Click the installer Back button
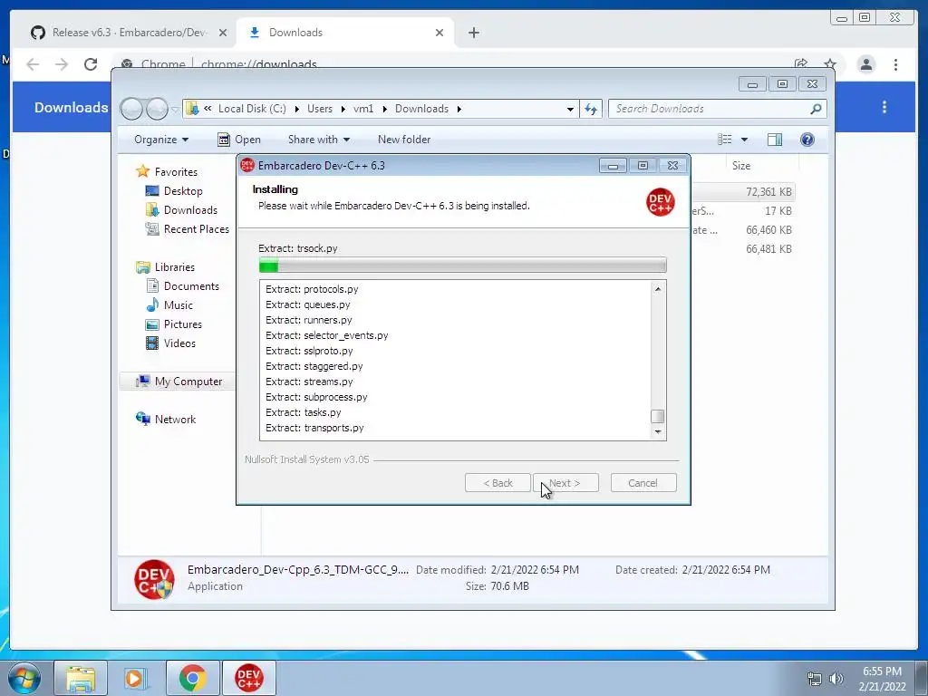This screenshot has width=928, height=696. click(x=498, y=483)
